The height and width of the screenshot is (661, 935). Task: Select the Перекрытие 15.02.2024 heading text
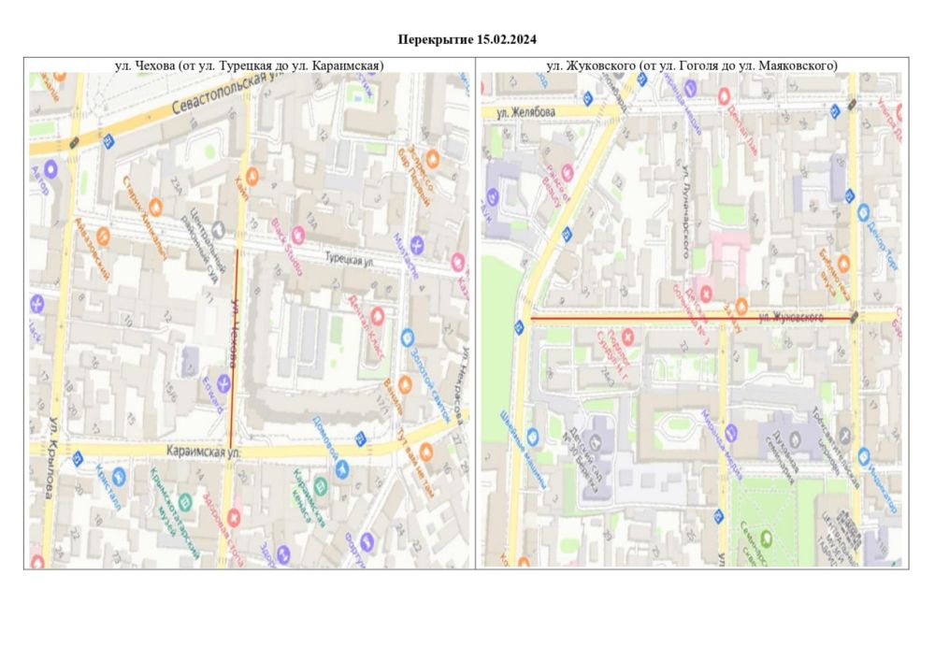tap(467, 39)
